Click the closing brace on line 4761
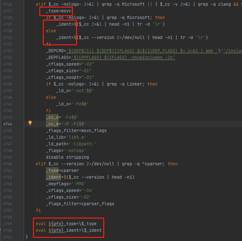The image size is (242, 241). coord(27,237)
